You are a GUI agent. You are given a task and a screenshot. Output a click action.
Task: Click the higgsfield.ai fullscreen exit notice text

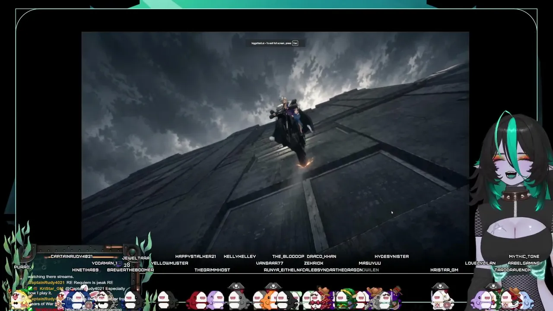[x=271, y=43]
